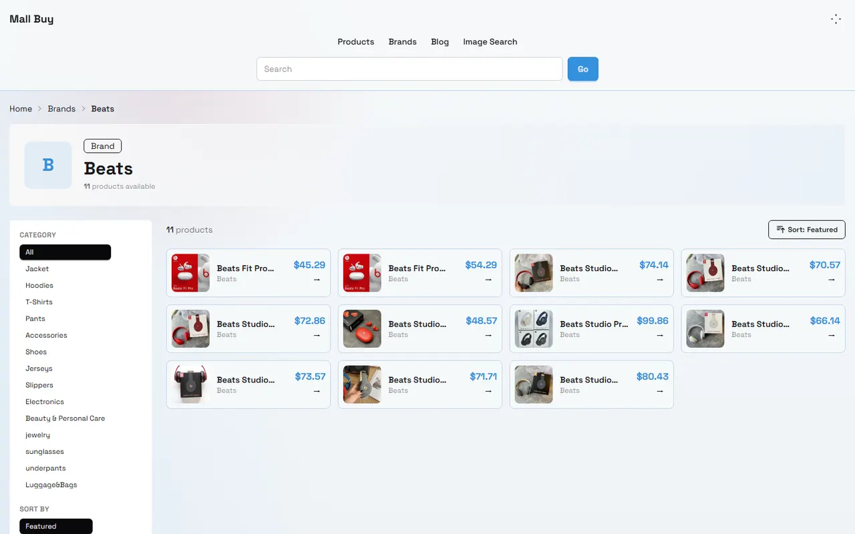Click the arrow under the $71.71 price
Viewport: 855px width, 534px height.
488,391
